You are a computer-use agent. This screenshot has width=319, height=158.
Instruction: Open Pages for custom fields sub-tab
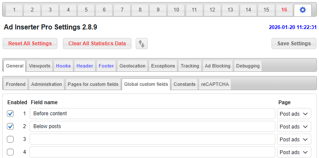tap(93, 84)
